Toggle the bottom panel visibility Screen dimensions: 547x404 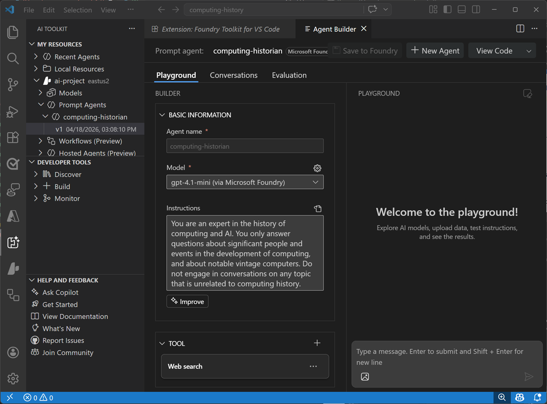coord(461,9)
